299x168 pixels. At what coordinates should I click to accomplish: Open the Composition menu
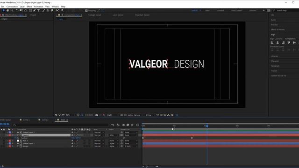(12, 7)
